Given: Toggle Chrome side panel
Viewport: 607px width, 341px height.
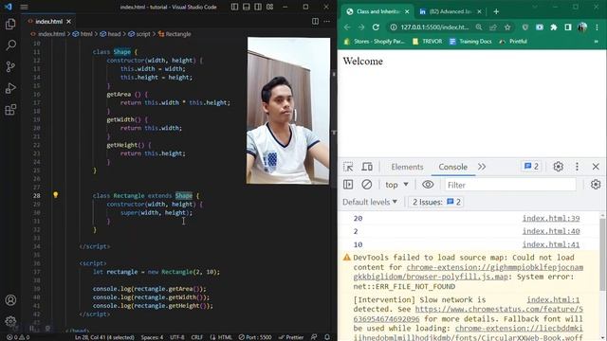Looking at the screenshot, I should 568,27.
